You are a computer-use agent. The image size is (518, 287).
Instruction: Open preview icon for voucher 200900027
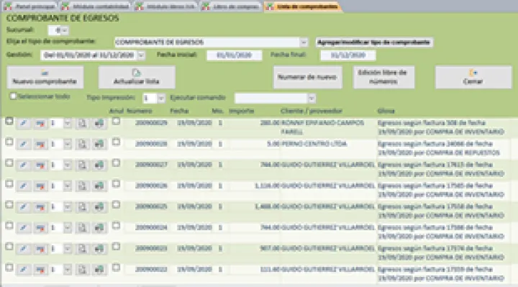click(x=82, y=165)
